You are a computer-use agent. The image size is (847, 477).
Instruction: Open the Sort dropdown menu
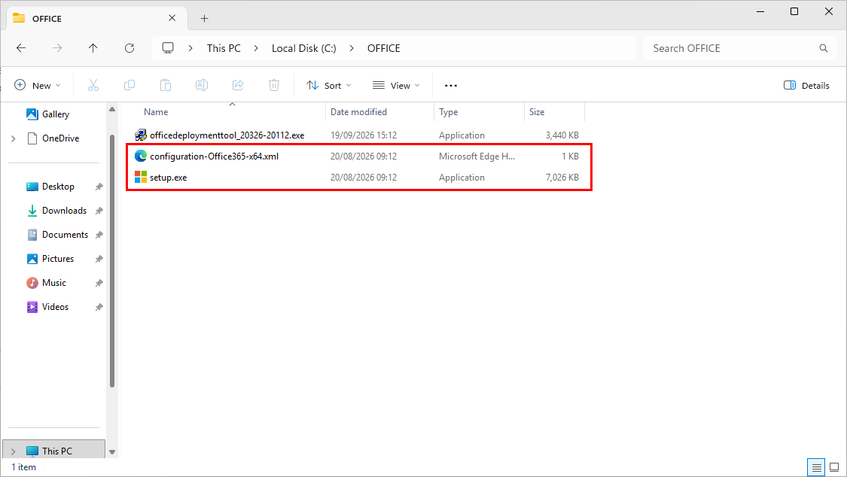(x=328, y=85)
